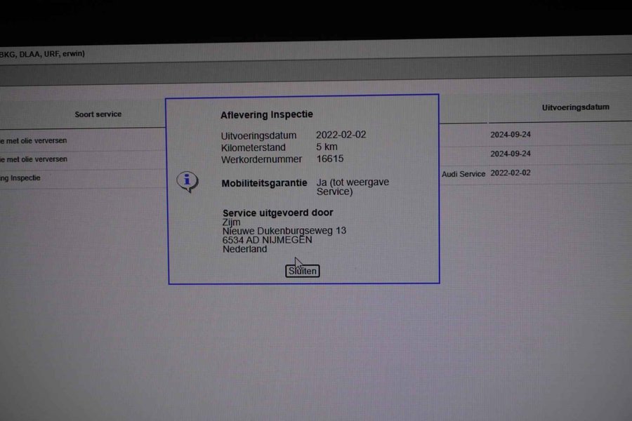Select the second 'met olie verversen' service row
Screen dimensions: 632x421
34,159
